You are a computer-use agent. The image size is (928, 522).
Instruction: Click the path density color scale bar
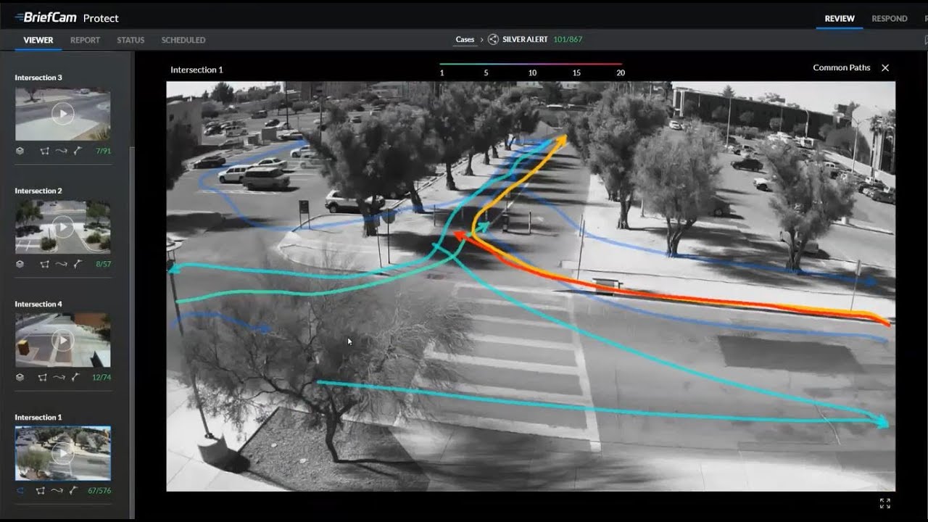(x=531, y=64)
